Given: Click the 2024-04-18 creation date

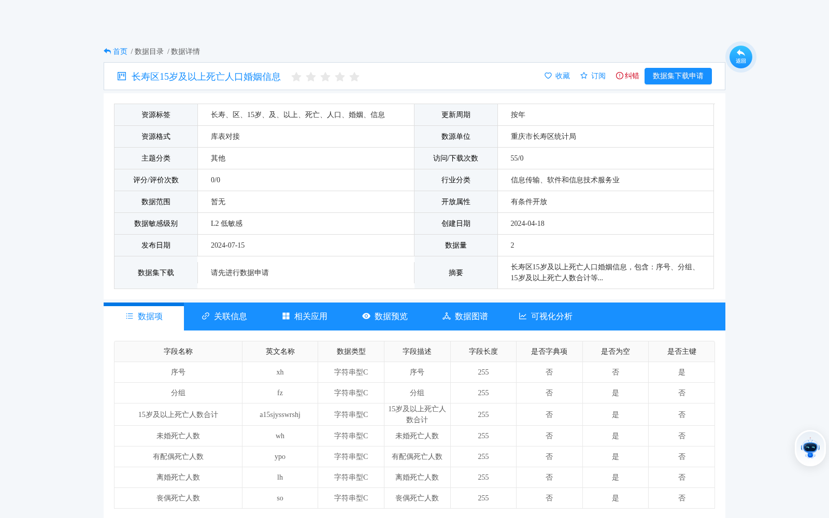Looking at the screenshot, I should point(527,223).
